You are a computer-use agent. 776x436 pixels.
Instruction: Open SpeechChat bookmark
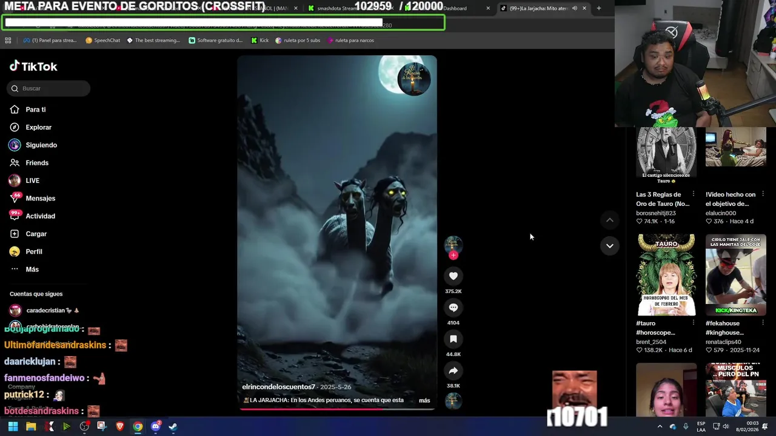click(102, 41)
